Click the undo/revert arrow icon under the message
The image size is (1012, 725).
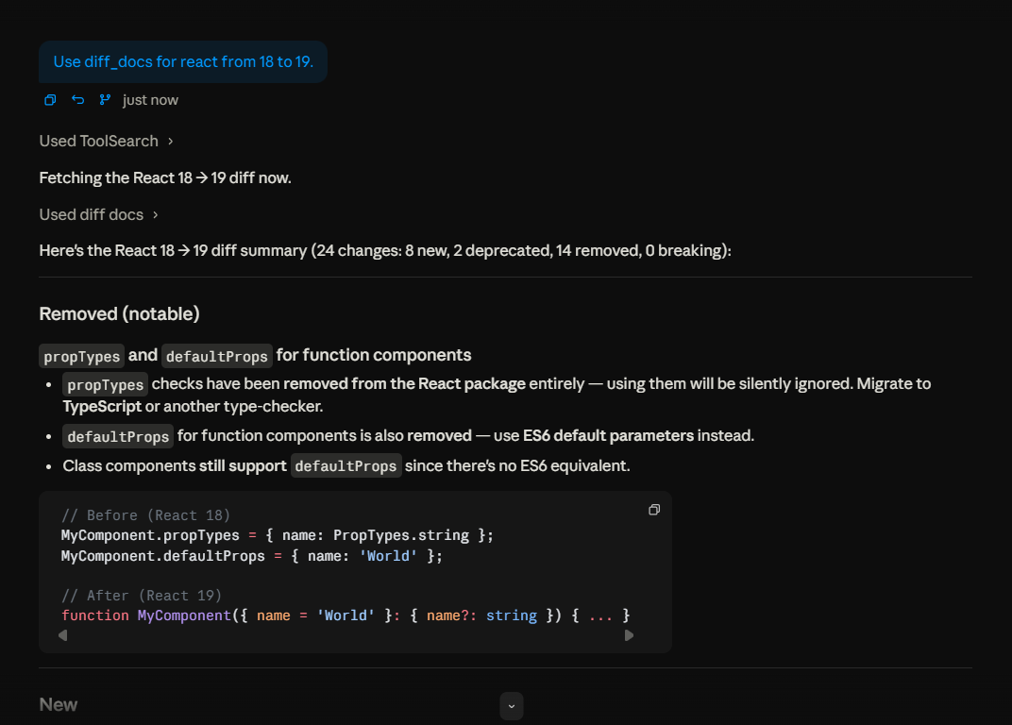pos(77,99)
